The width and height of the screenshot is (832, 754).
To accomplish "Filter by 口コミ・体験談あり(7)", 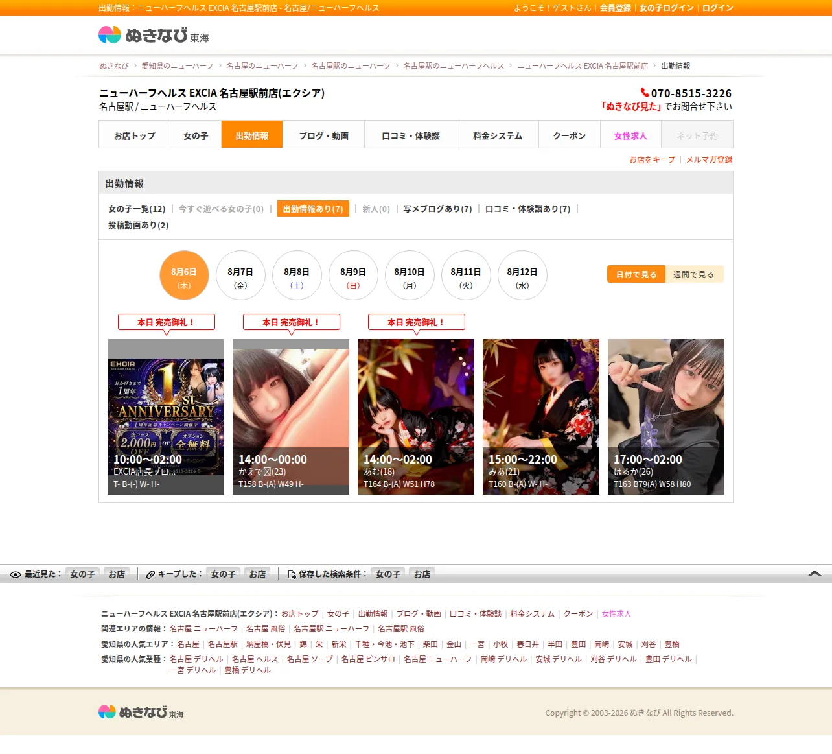I will pyautogui.click(x=528, y=209).
